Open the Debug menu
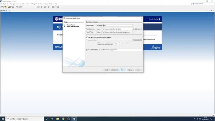215x121 pixels. tap(33, 4)
